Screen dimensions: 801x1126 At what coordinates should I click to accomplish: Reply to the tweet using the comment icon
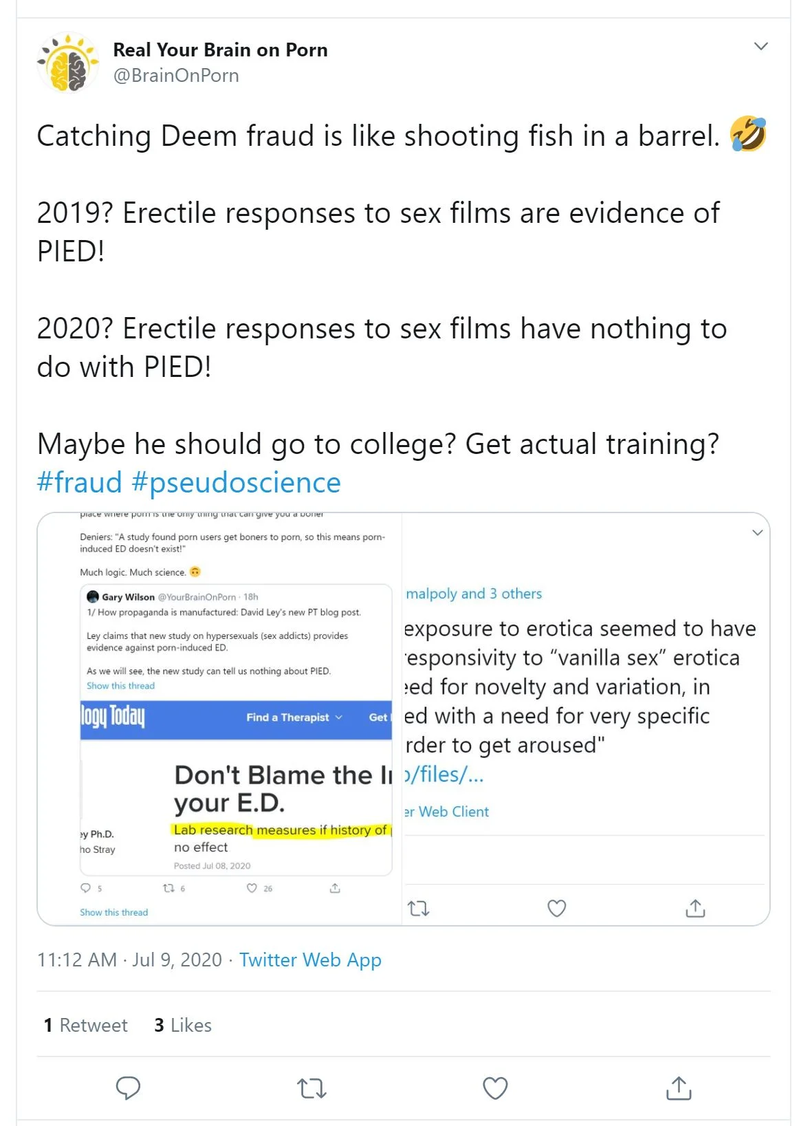click(x=128, y=1087)
